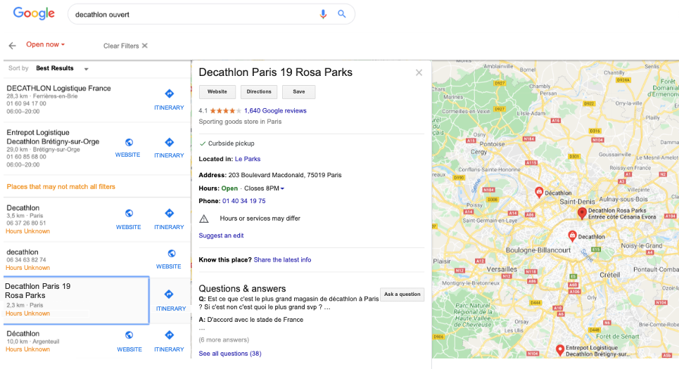The image size is (679, 369).
Task: Close the Decathlon Rosa Parks detail panel
Action: click(419, 72)
